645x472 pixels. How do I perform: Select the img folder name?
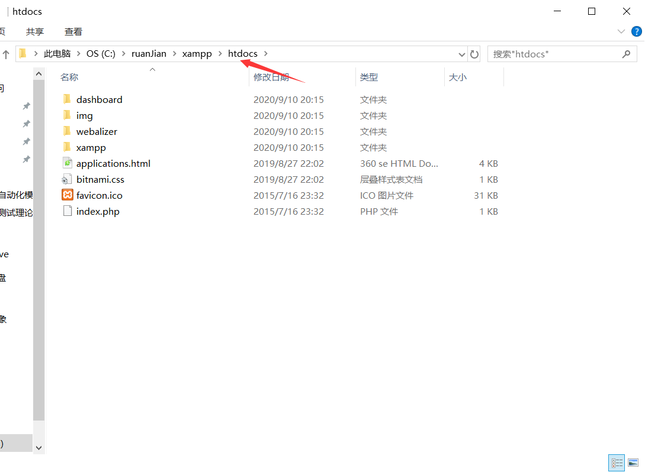84,116
